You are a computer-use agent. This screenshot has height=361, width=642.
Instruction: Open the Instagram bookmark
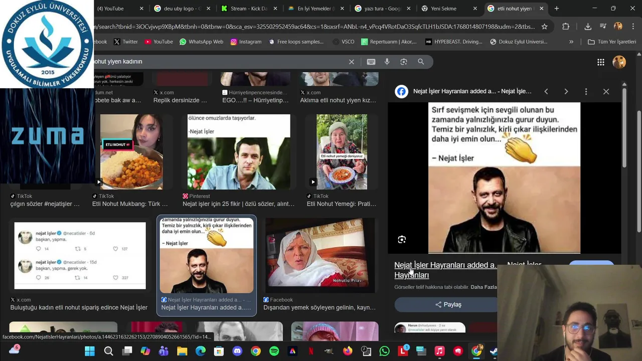[x=246, y=42]
